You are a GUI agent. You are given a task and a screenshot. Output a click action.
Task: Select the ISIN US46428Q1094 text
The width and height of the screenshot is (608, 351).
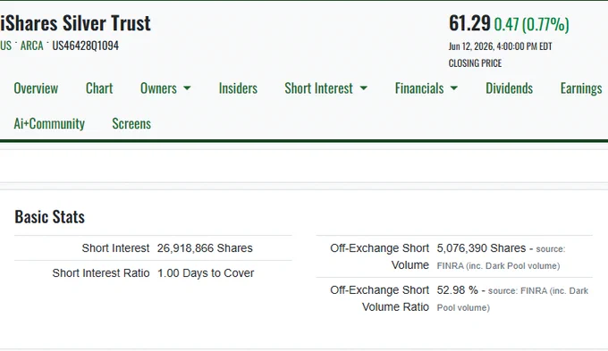[85, 46]
